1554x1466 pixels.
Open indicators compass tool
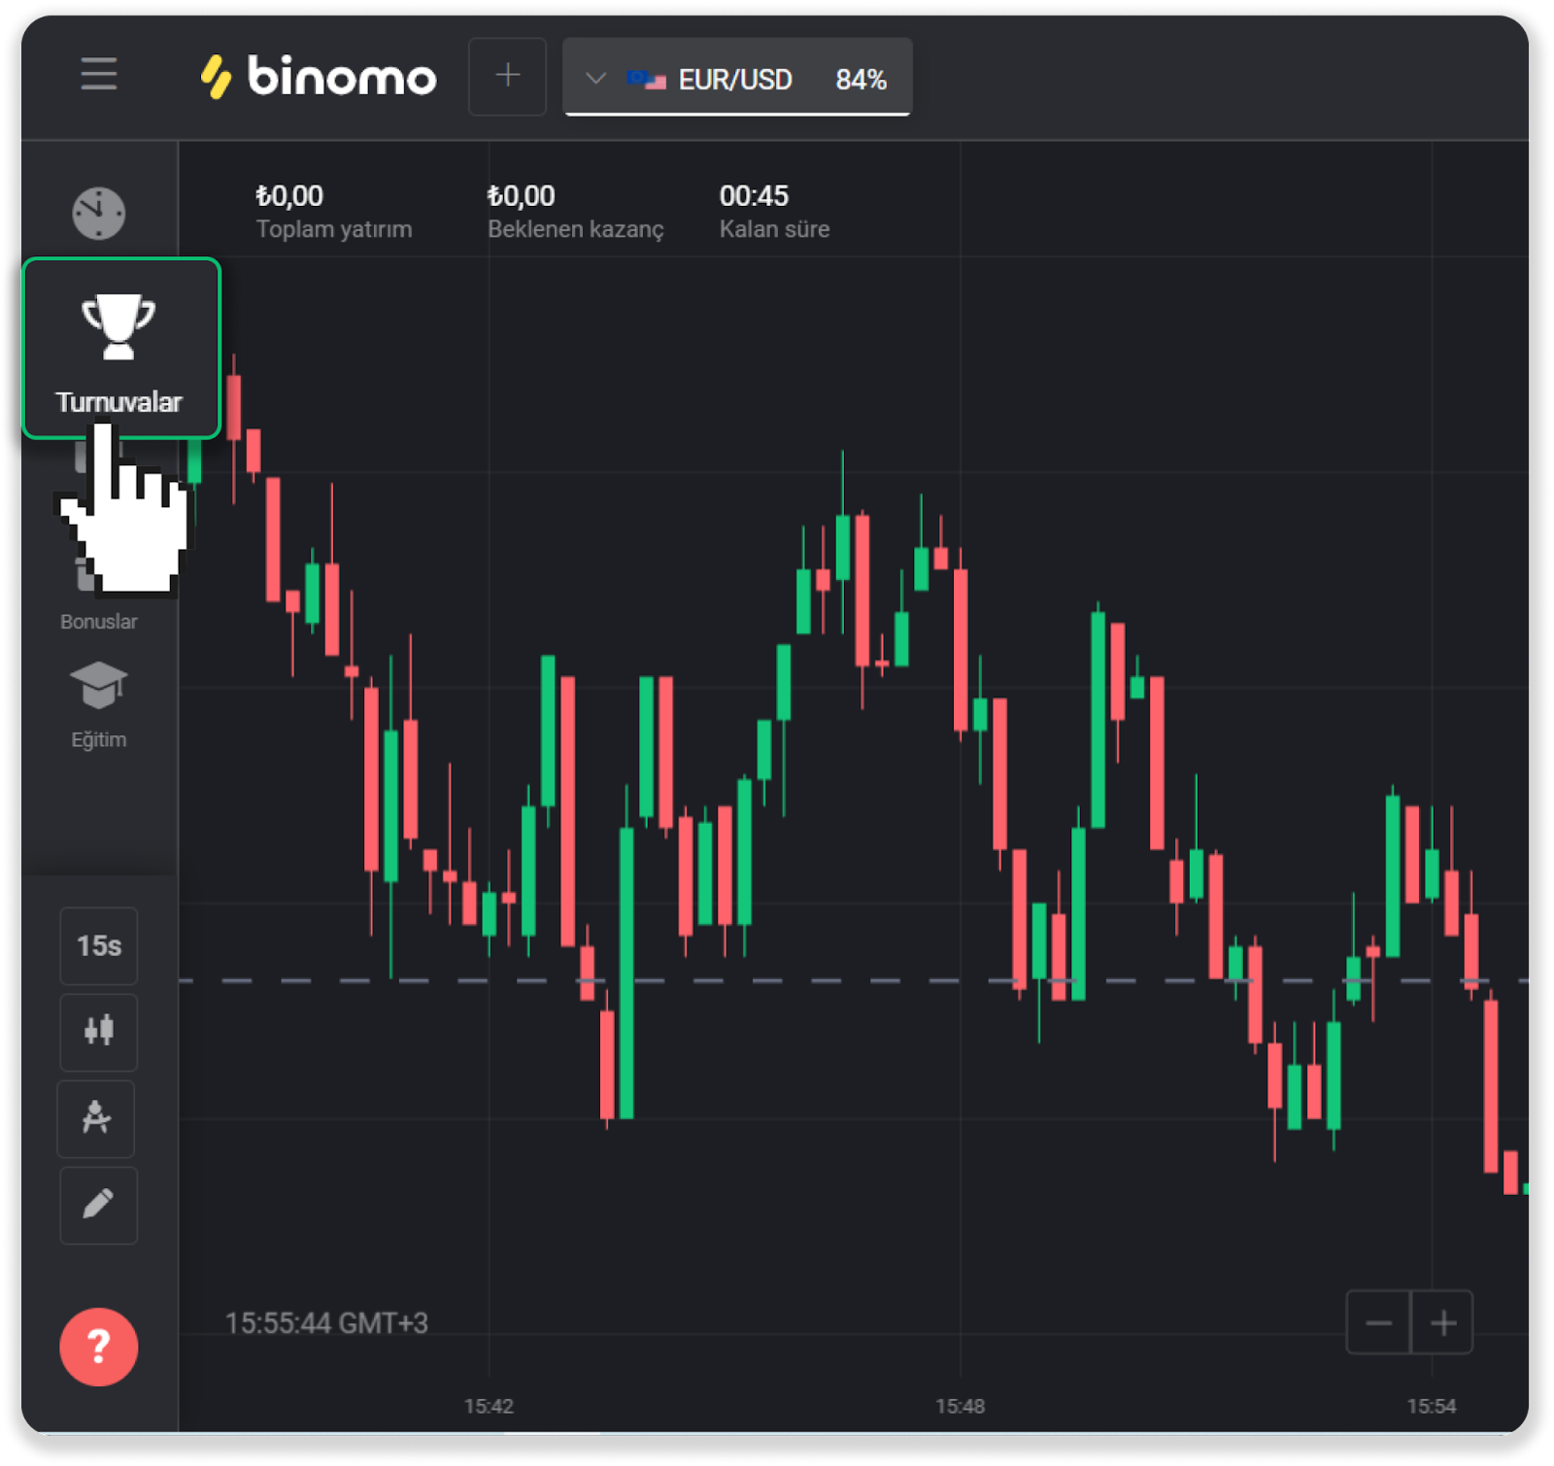[x=96, y=1118]
